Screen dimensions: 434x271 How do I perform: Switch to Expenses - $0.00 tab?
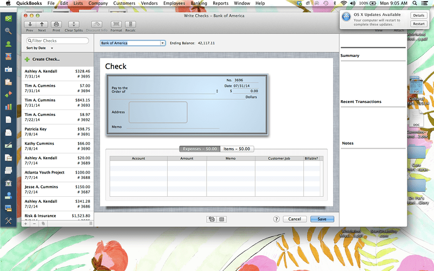[x=200, y=149]
